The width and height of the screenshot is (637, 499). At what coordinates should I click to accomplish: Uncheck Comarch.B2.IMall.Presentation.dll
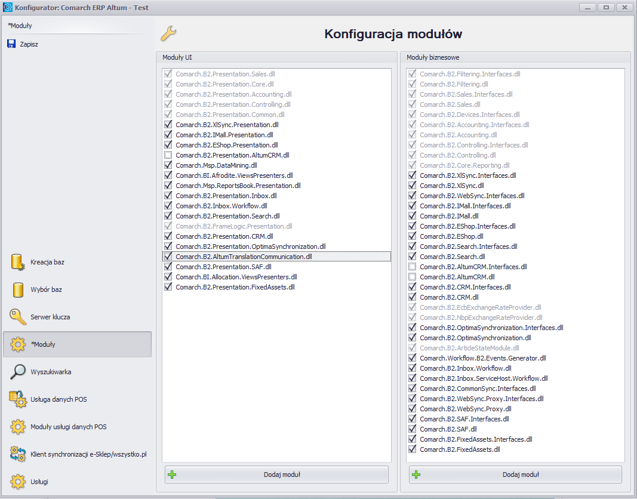[168, 134]
